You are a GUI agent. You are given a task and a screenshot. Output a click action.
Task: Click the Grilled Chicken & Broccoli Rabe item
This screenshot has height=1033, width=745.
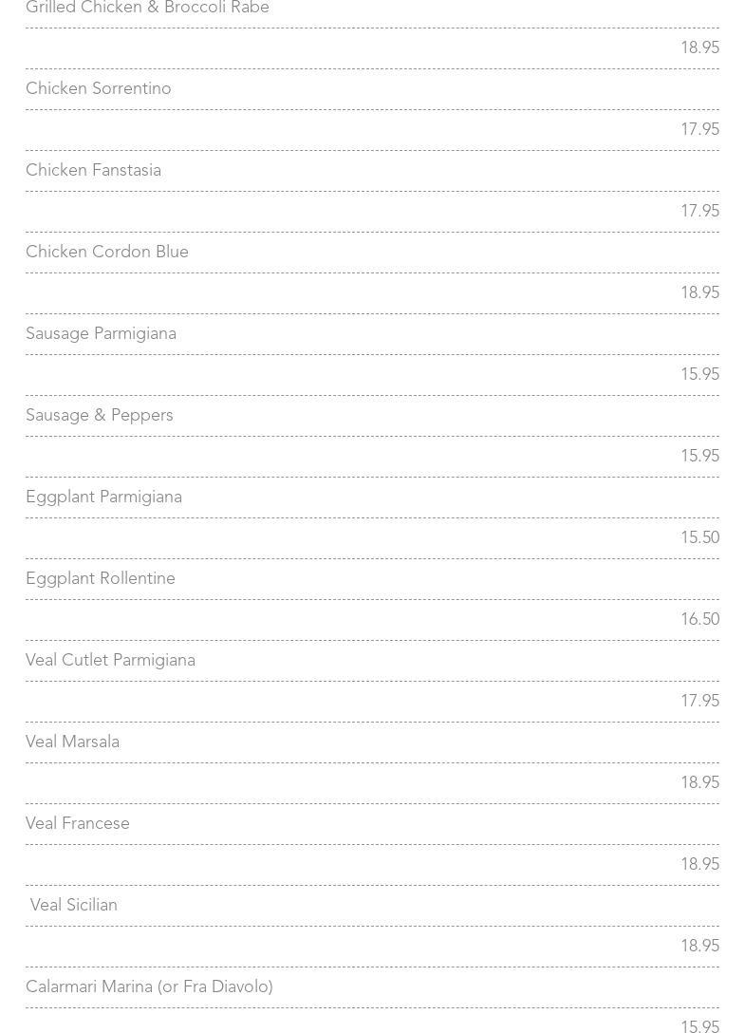point(147,8)
